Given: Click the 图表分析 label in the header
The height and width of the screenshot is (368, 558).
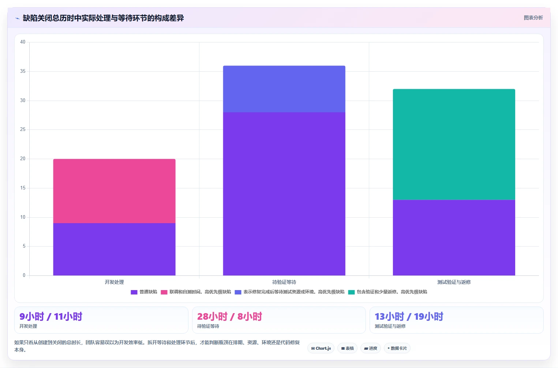Looking at the screenshot, I should coord(533,18).
